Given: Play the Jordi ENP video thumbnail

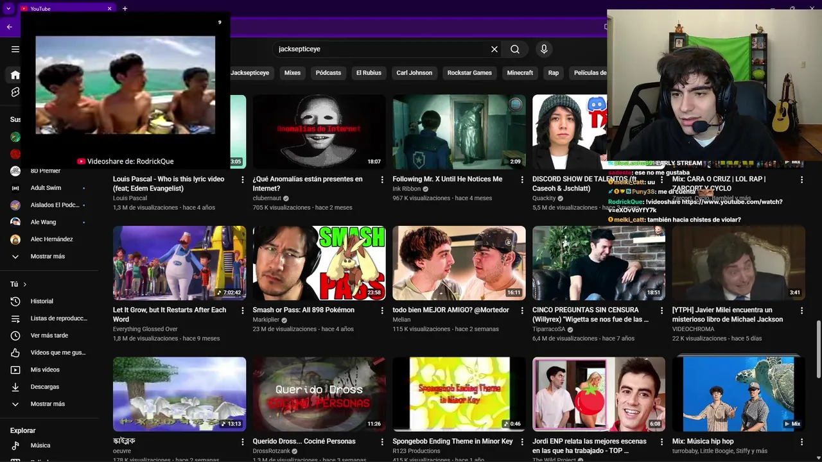Looking at the screenshot, I should pos(599,394).
